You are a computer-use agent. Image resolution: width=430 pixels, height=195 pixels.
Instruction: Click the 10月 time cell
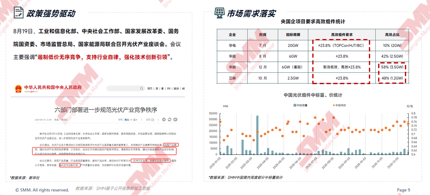(263, 78)
